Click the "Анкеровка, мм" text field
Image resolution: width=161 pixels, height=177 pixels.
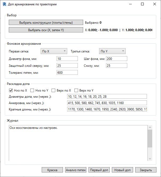(107, 103)
